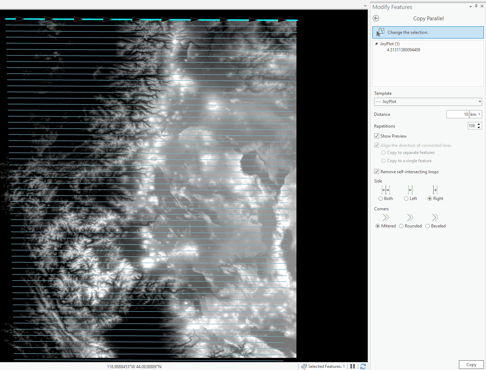Pause map drawing in the status bar
486x370 pixels.
pyautogui.click(x=352, y=366)
